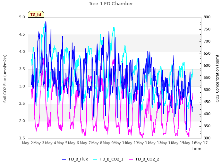Screen dimensions: 222x166
Task: Click the Soil CO2 Flux axis title
Action: pyautogui.click(x=5, y=79)
